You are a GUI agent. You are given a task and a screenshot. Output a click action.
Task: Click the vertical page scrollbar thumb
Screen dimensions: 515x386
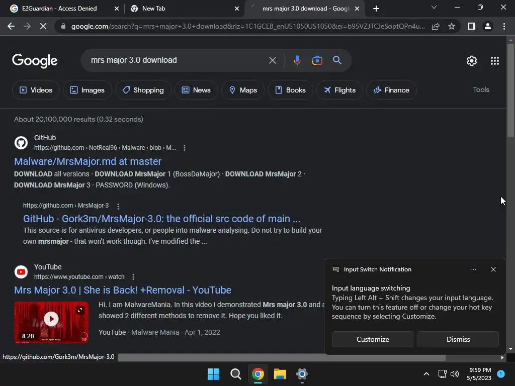[510, 90]
